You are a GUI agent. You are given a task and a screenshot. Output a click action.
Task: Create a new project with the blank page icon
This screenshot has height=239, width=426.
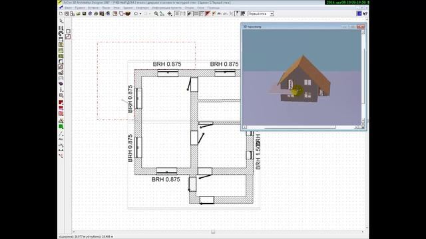pyautogui.click(x=61, y=13)
